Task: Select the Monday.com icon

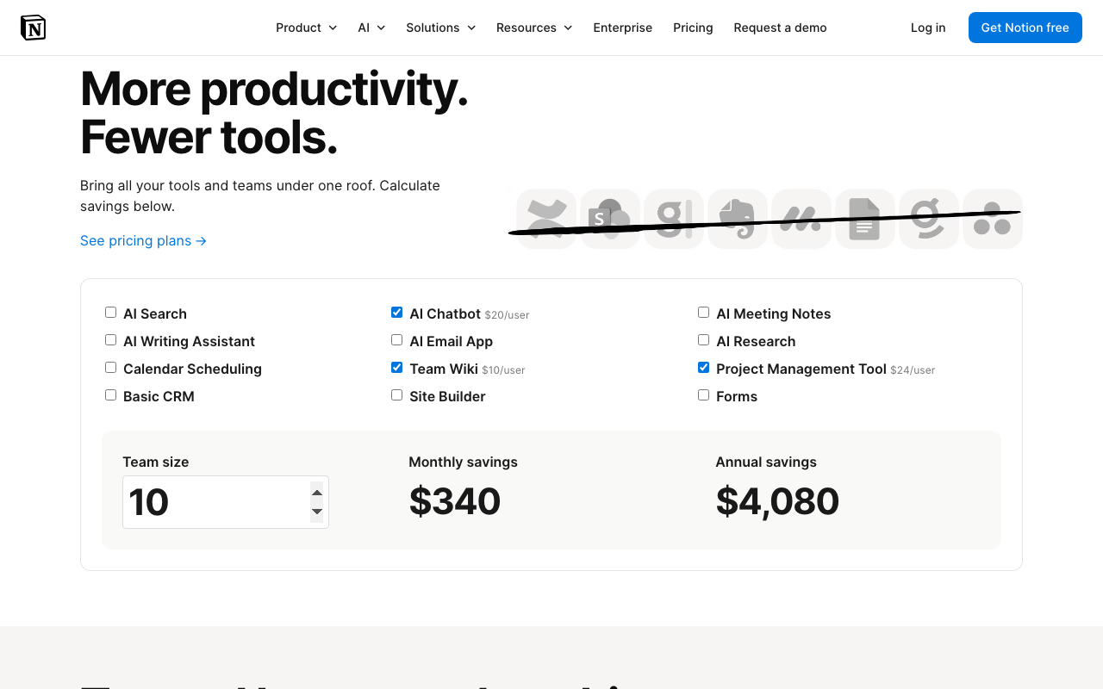Action: pyautogui.click(x=801, y=219)
